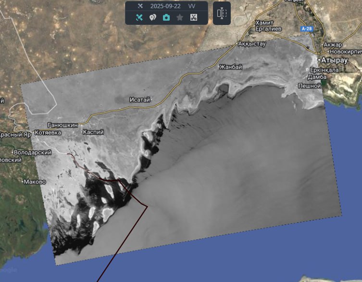Click the Исатай town label
The image size is (362, 282).
140,100
